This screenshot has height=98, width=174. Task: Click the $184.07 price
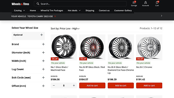coord(84,79)
